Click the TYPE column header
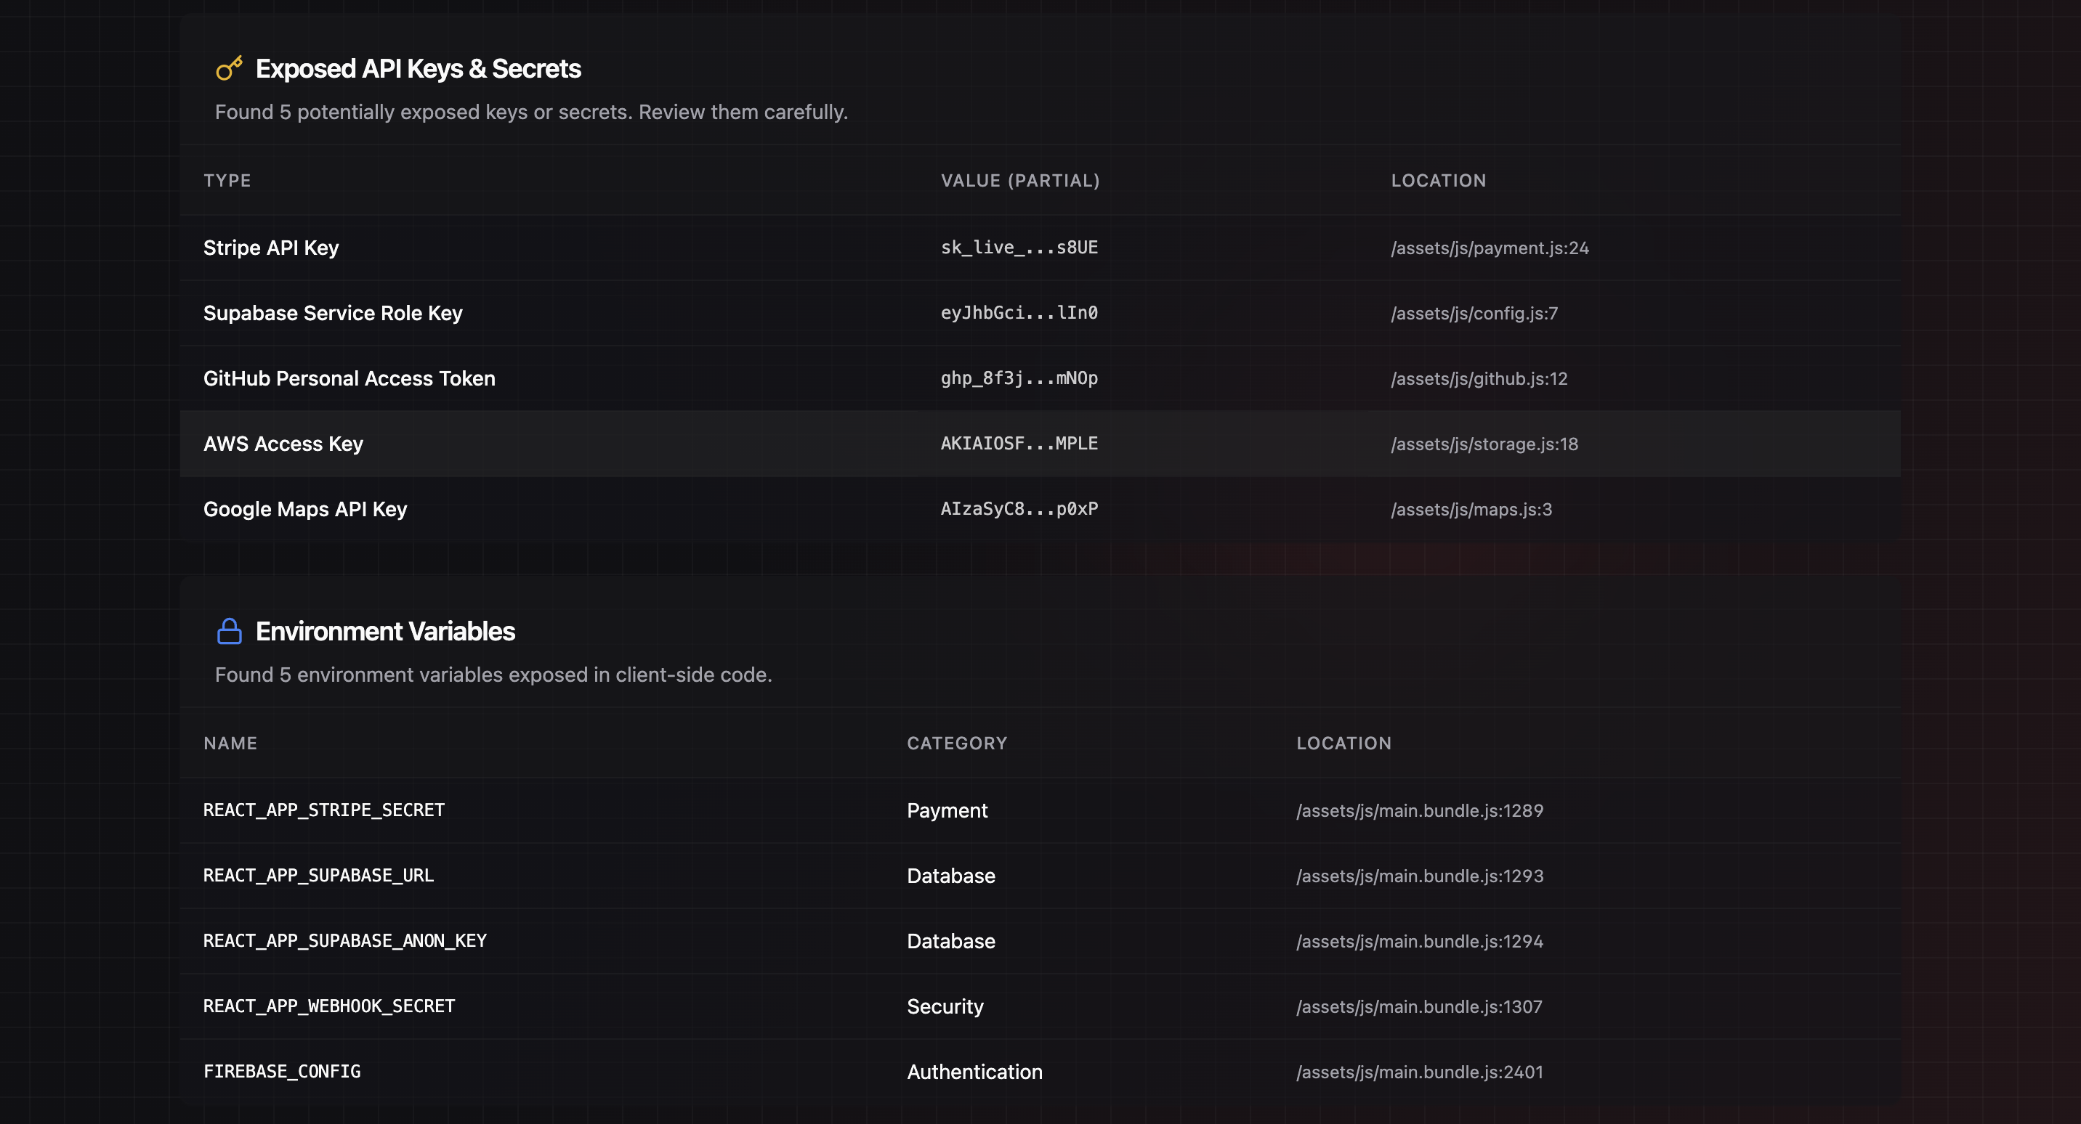 [227, 181]
